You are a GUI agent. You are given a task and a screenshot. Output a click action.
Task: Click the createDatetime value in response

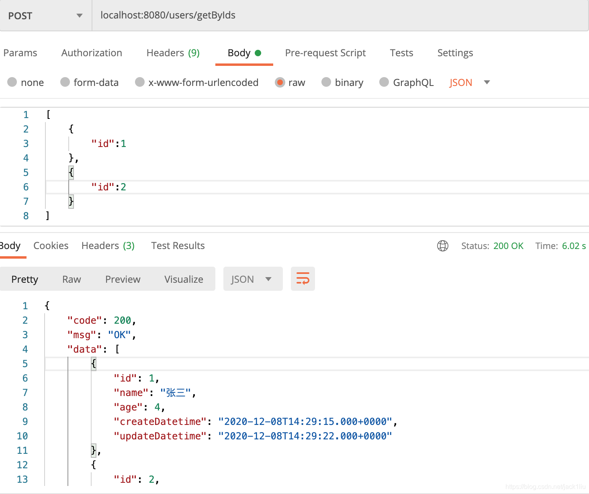tap(305, 422)
